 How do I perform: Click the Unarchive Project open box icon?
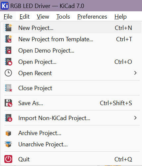click(8, 144)
